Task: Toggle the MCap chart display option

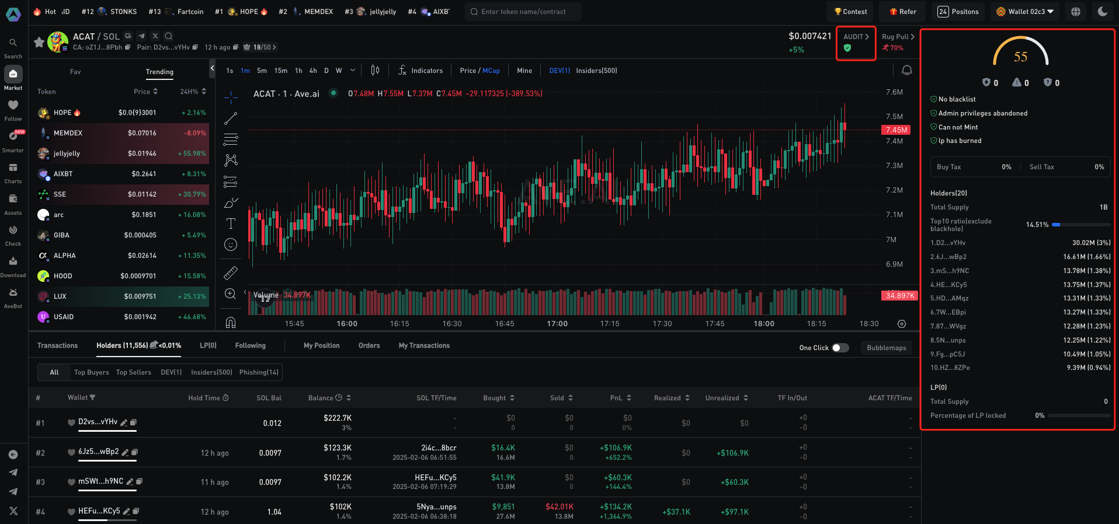Action: [491, 71]
